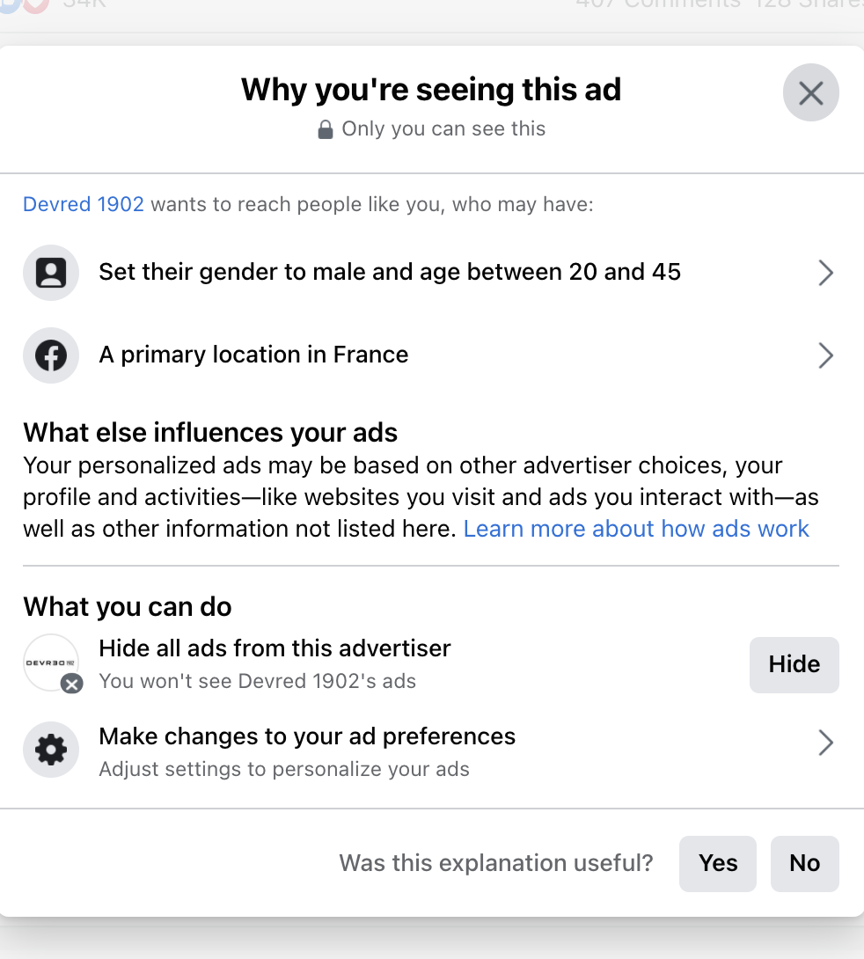Select A primary location in France row

coord(253,355)
